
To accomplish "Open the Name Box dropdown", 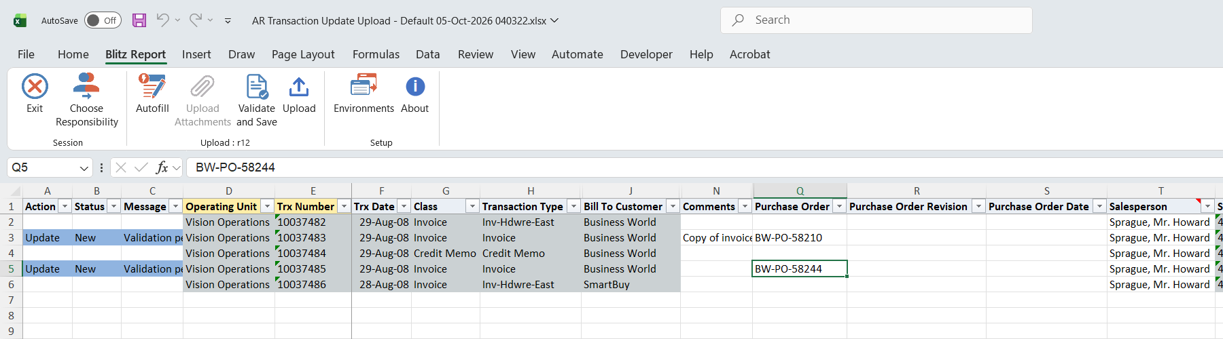I will click(x=84, y=167).
